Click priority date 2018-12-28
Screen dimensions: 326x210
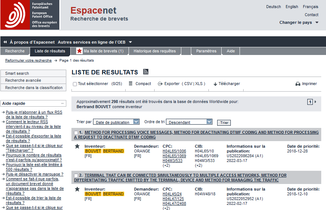tap(297, 151)
